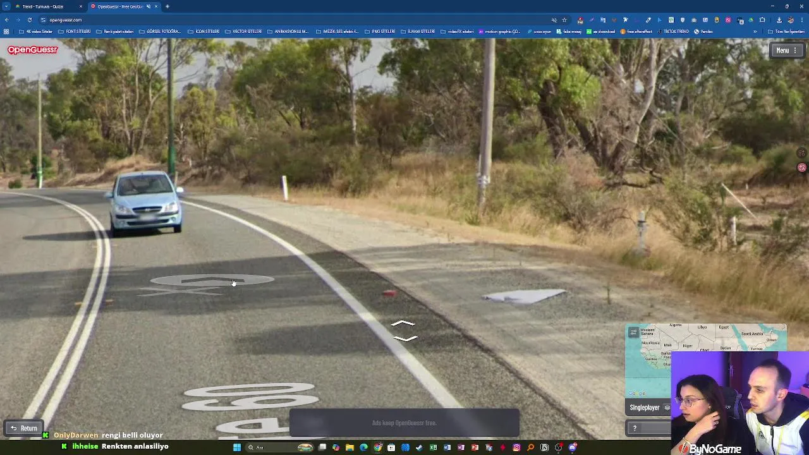Image resolution: width=809 pixels, height=455 pixels.
Task: Open the MÜZİK-SES efekti bookmark folder
Action: tap(337, 32)
